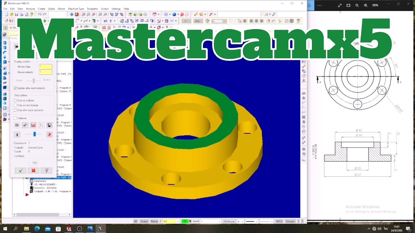Enable Stop on tool change checkbox
The image size is (415, 233).
point(15,105)
